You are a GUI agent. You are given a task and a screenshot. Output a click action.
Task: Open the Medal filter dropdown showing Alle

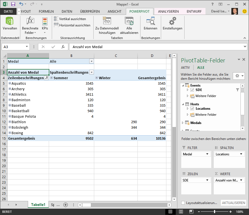[x=91, y=61]
